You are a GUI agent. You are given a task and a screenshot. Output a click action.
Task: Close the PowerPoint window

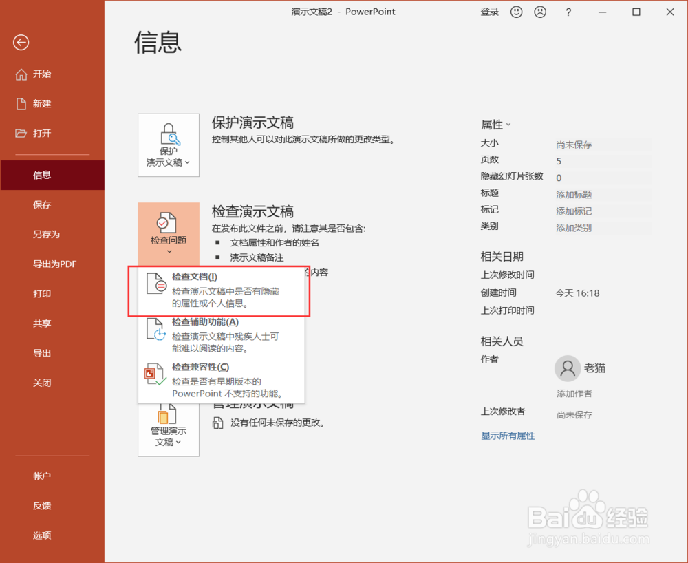[670, 12]
